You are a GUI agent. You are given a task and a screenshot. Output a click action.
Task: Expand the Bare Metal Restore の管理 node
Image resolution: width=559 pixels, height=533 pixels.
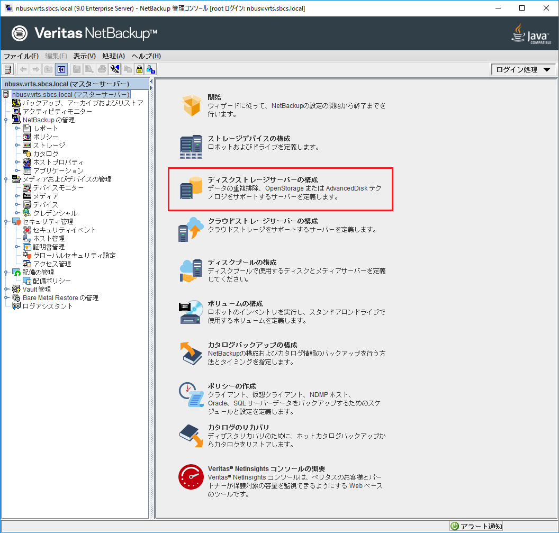point(6,297)
